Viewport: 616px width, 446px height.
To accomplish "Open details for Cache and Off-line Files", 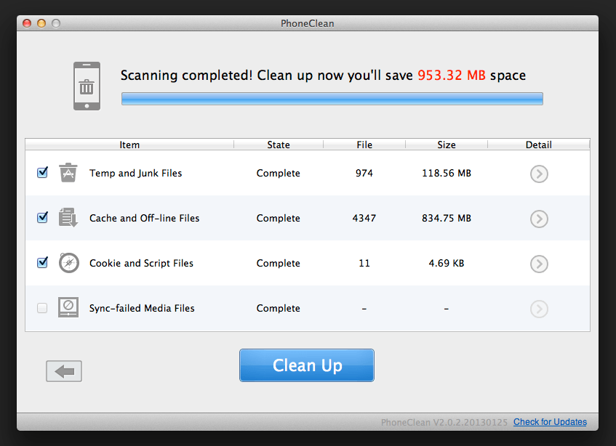I will pyautogui.click(x=539, y=219).
